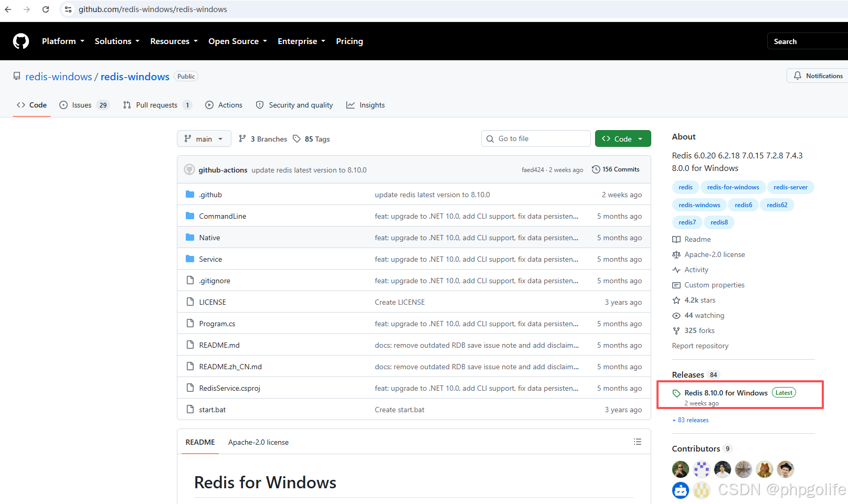The height and width of the screenshot is (504, 848).
Task: Click the fork icon beside 325 forks
Action: 676,331
